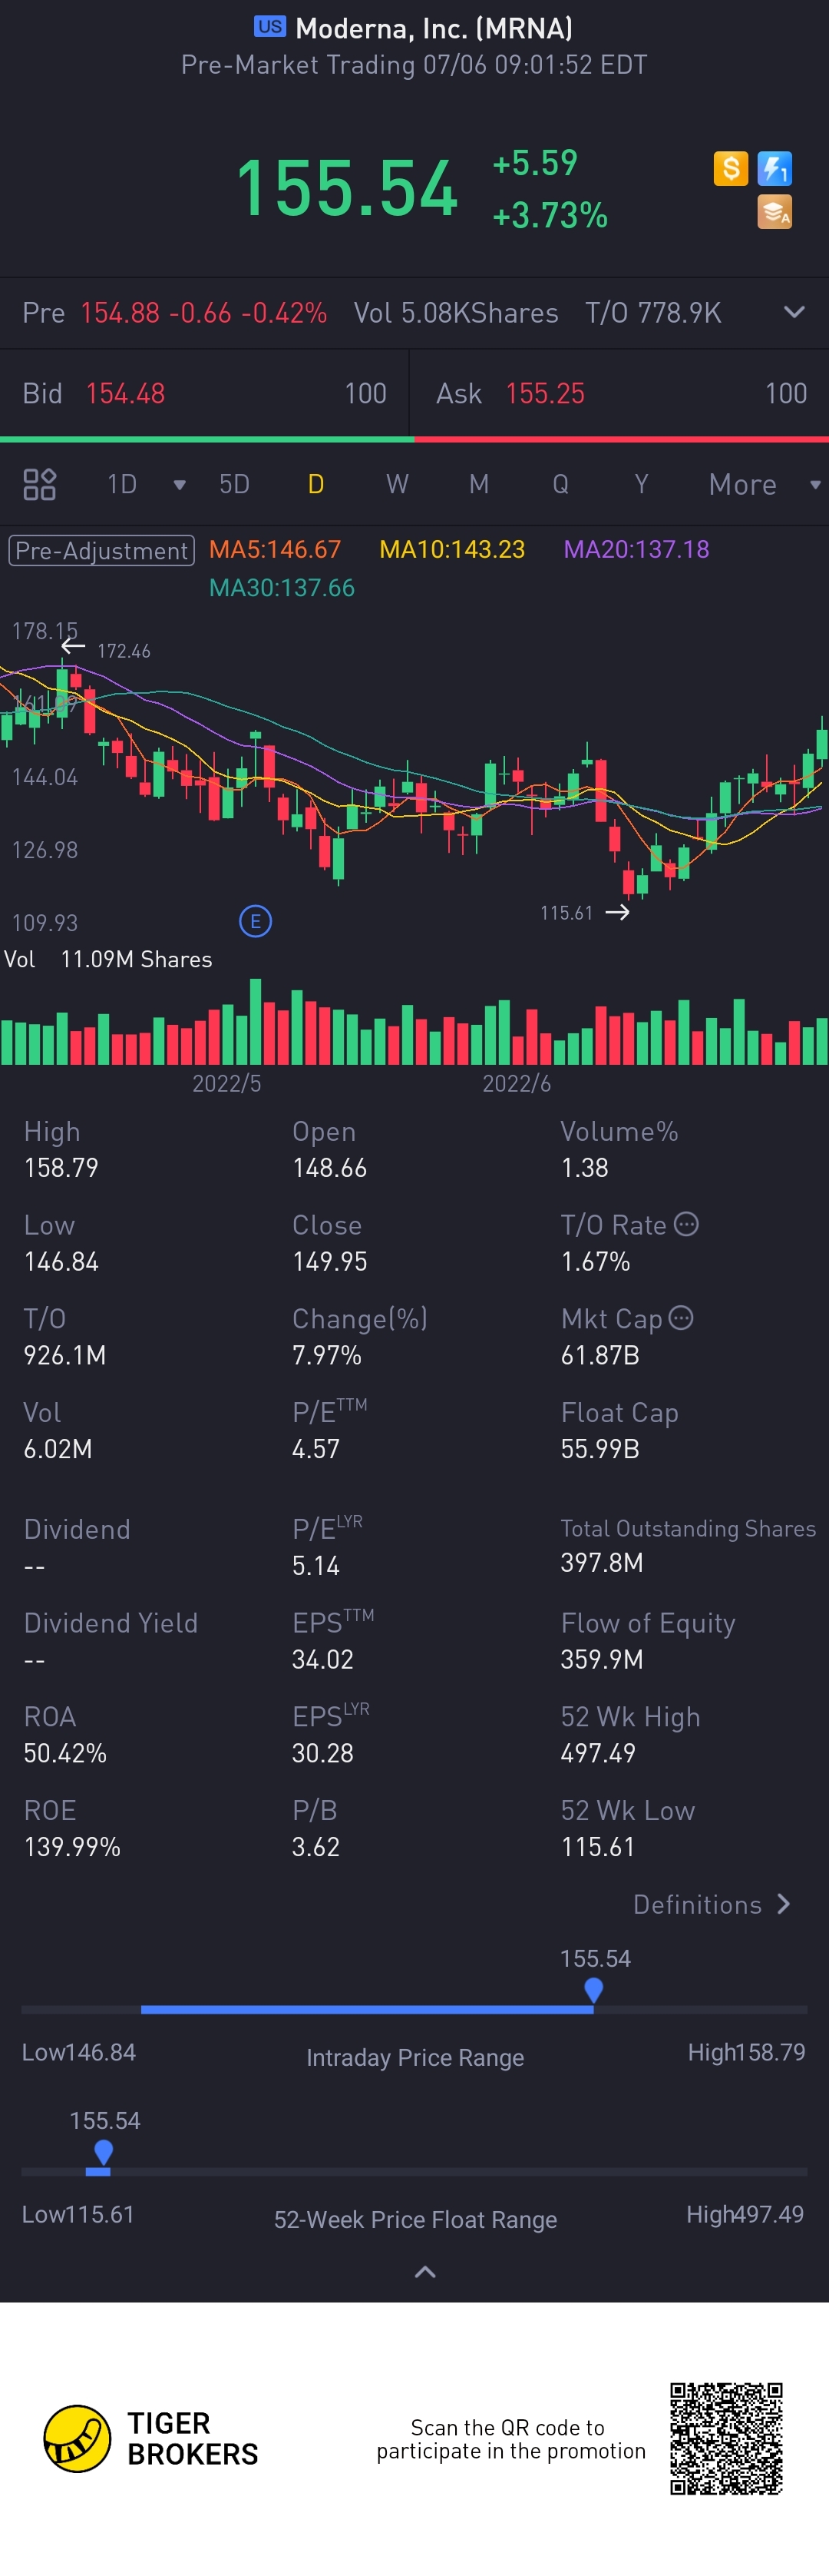The height and width of the screenshot is (2576, 829).
Task: Tap the Tiger Brokers logo
Action: tap(78, 2438)
